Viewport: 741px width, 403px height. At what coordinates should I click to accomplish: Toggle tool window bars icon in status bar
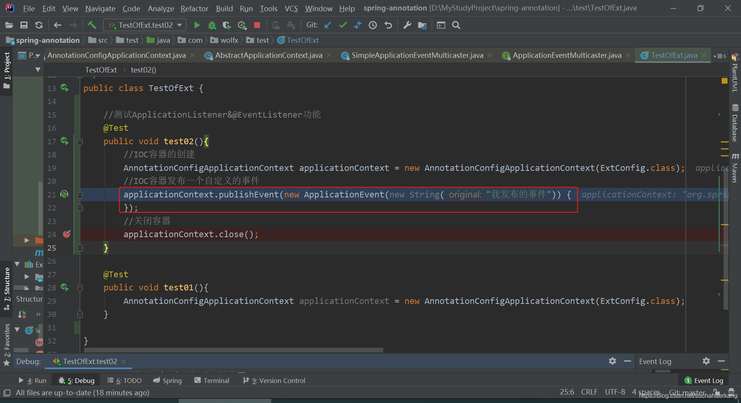[x=7, y=393]
